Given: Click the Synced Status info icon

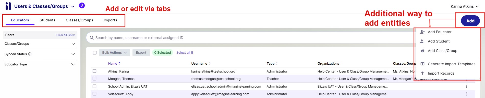Looking at the screenshot, I should [30, 54].
